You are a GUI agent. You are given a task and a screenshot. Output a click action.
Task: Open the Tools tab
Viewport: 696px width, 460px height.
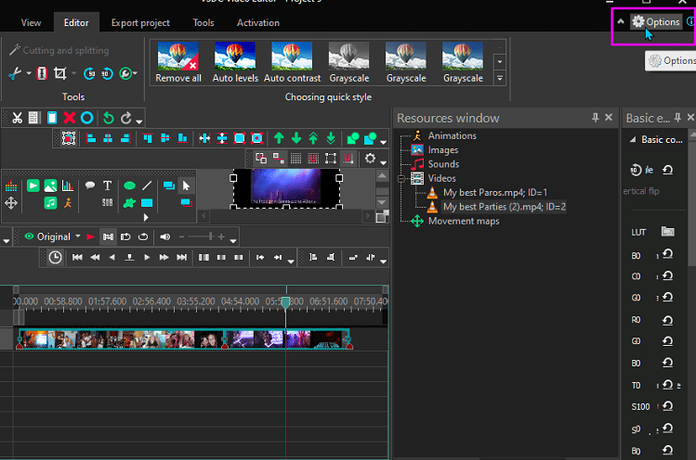pos(204,22)
